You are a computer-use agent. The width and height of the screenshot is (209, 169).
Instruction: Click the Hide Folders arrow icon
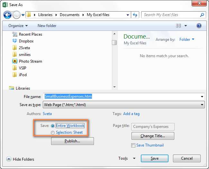9,159
